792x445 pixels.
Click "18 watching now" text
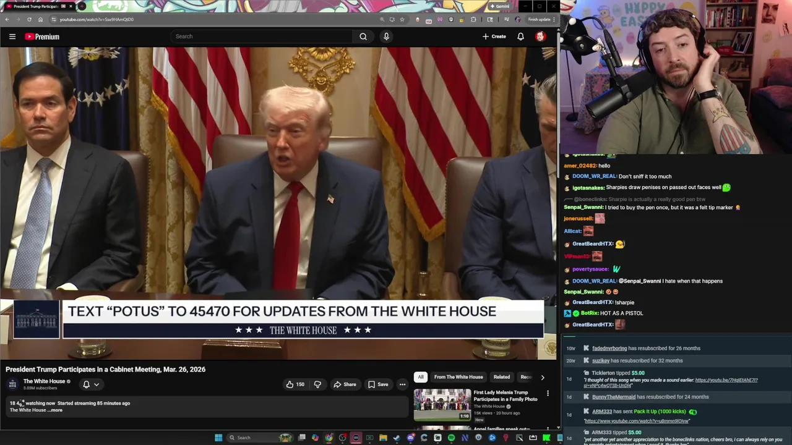[32, 404]
